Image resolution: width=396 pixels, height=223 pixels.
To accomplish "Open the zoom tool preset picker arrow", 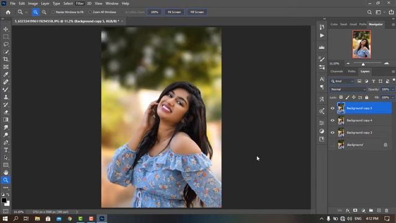I will [x=26, y=12].
